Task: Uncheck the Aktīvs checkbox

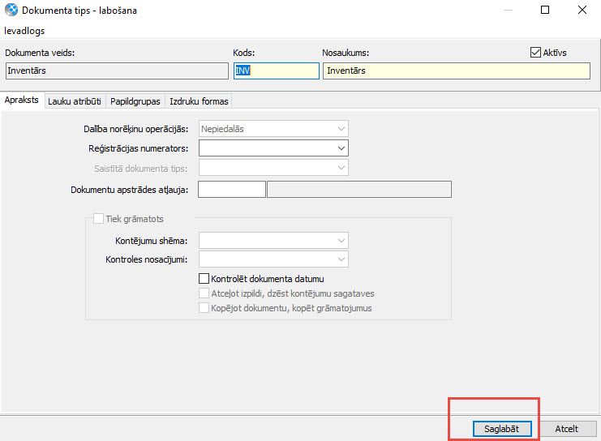Action: click(x=535, y=52)
